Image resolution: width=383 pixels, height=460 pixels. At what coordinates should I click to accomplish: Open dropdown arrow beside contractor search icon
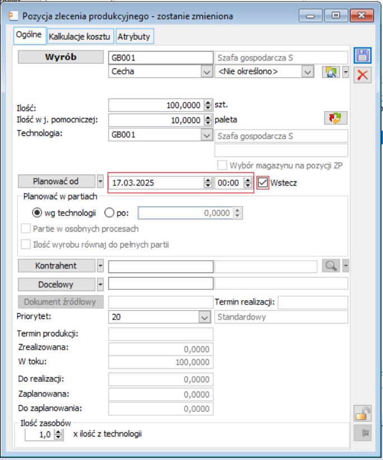[x=346, y=266]
